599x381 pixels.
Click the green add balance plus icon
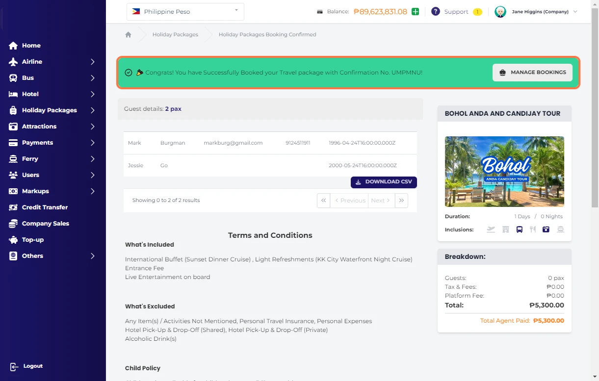(x=416, y=12)
